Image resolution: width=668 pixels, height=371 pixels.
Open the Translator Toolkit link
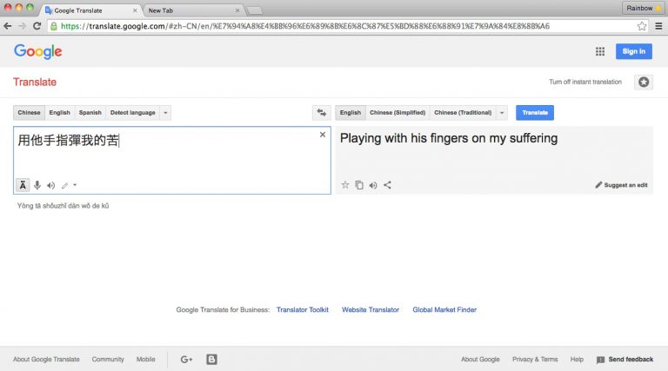click(x=301, y=309)
